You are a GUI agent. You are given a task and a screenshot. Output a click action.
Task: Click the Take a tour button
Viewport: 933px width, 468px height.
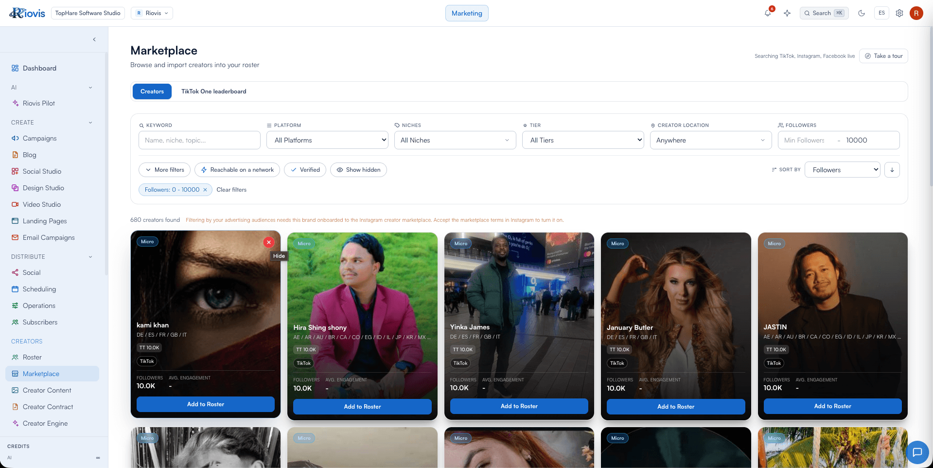pyautogui.click(x=883, y=56)
